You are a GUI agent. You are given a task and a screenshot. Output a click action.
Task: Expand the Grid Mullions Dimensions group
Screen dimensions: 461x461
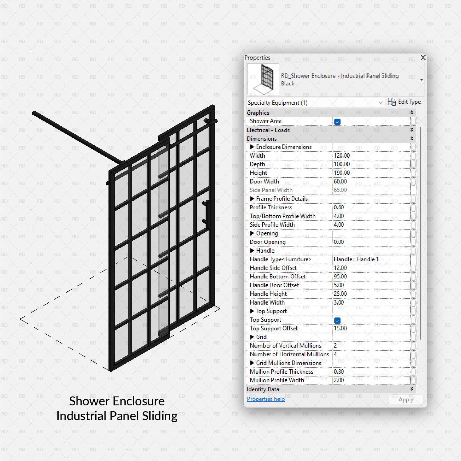pos(252,363)
